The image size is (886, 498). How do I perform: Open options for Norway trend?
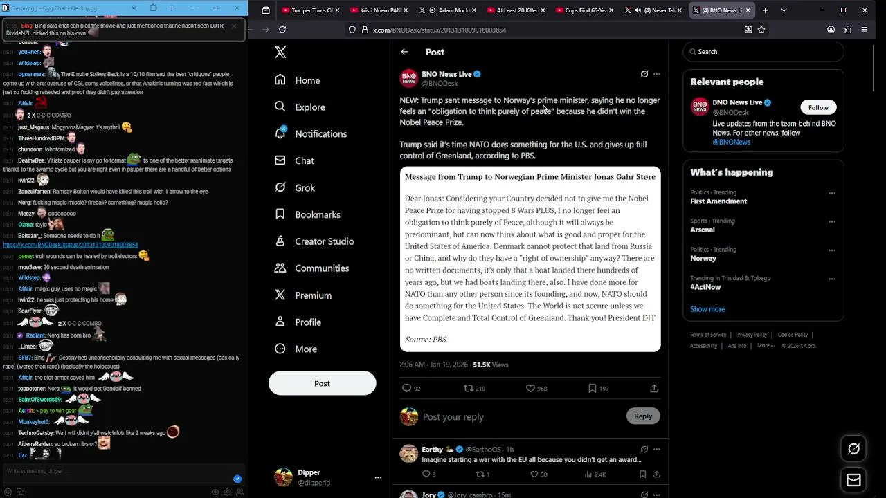coord(832,250)
